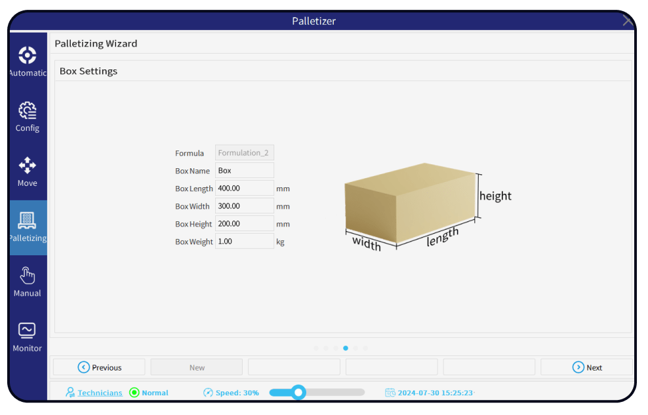
Task: Click the New button
Action: pyautogui.click(x=197, y=367)
